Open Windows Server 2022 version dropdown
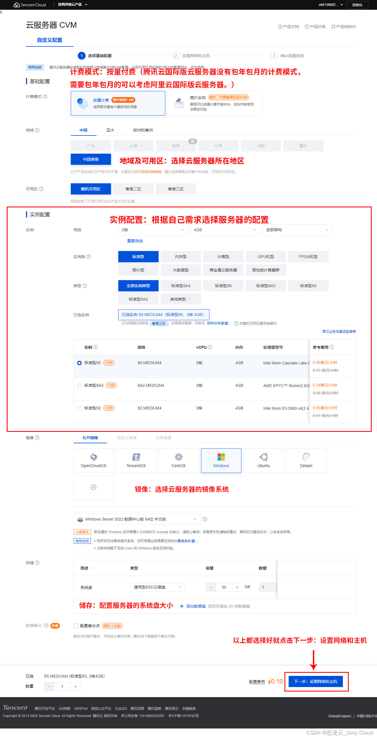Image resolution: width=377 pixels, height=738 pixels. 137,519
